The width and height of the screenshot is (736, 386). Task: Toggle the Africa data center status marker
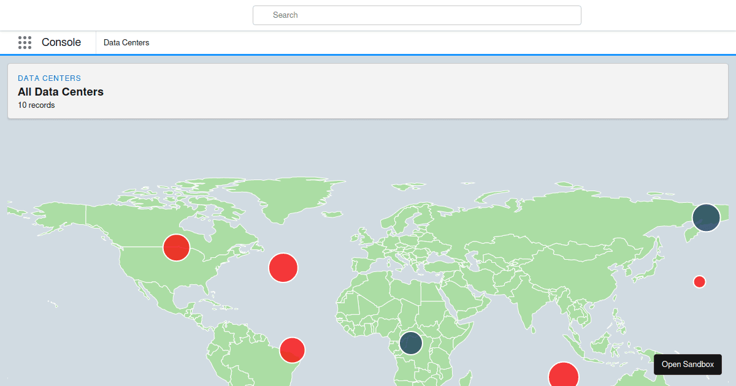click(x=410, y=342)
